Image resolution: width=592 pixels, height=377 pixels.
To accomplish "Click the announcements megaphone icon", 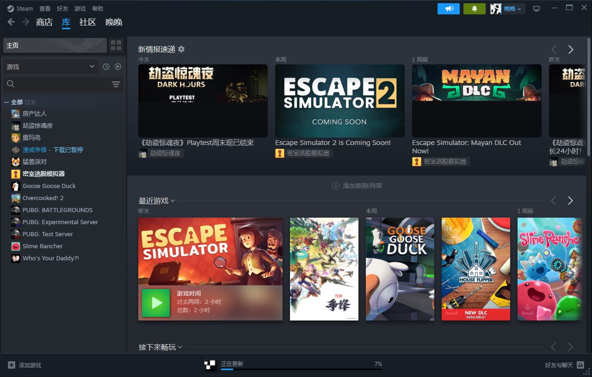I will (x=448, y=9).
